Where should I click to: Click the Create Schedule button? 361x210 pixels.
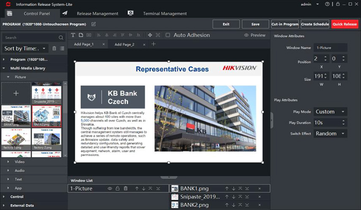click(315, 24)
